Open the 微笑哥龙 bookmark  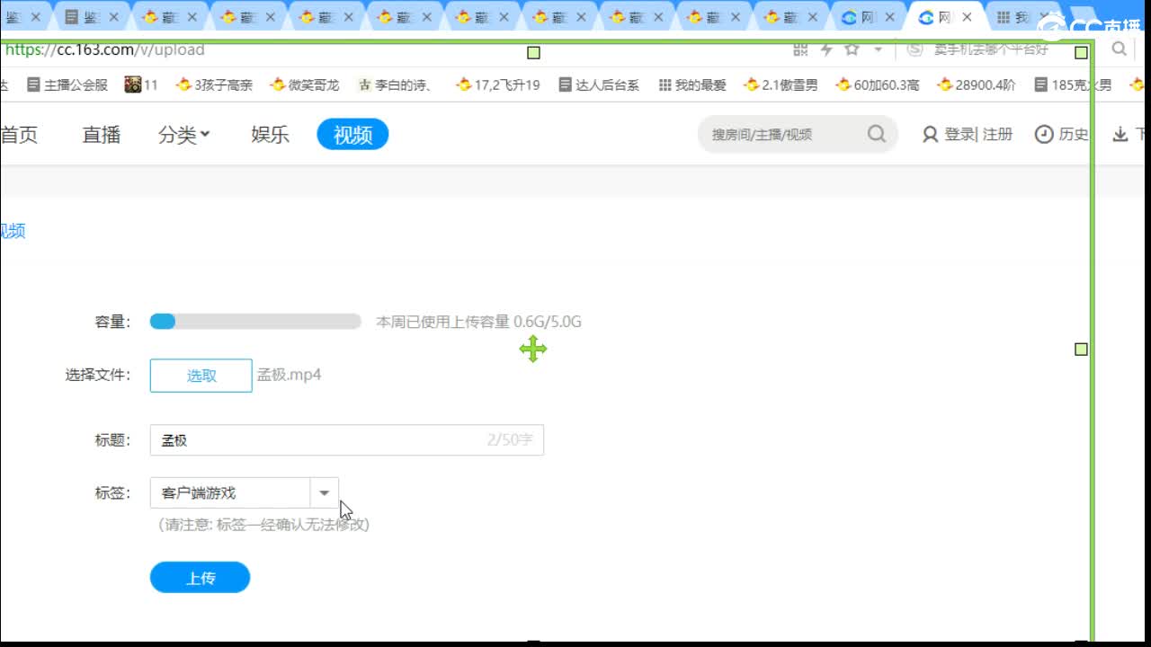(305, 84)
